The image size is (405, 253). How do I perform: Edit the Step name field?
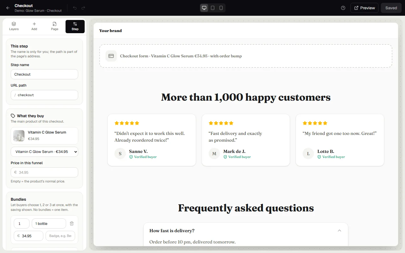point(44,74)
